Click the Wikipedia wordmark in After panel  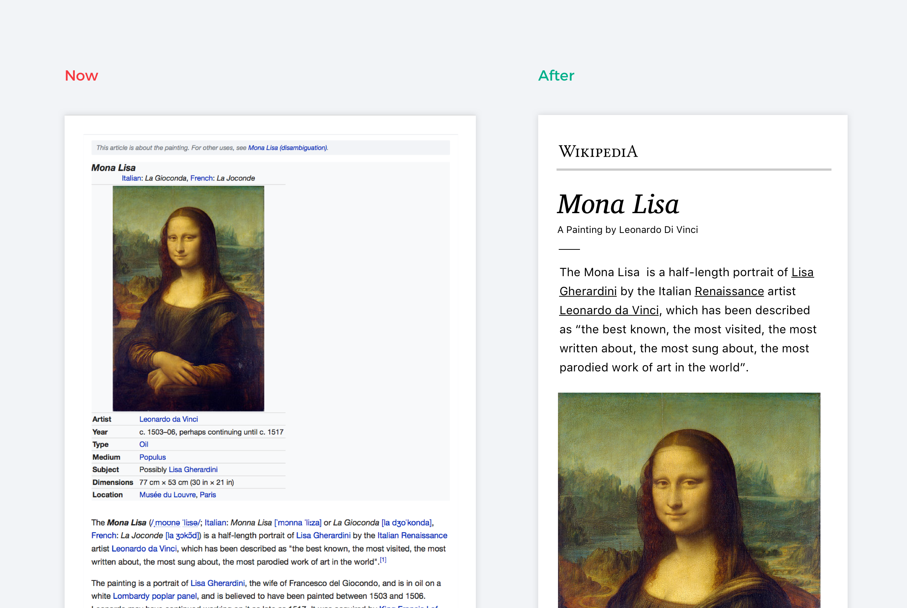[x=598, y=151]
